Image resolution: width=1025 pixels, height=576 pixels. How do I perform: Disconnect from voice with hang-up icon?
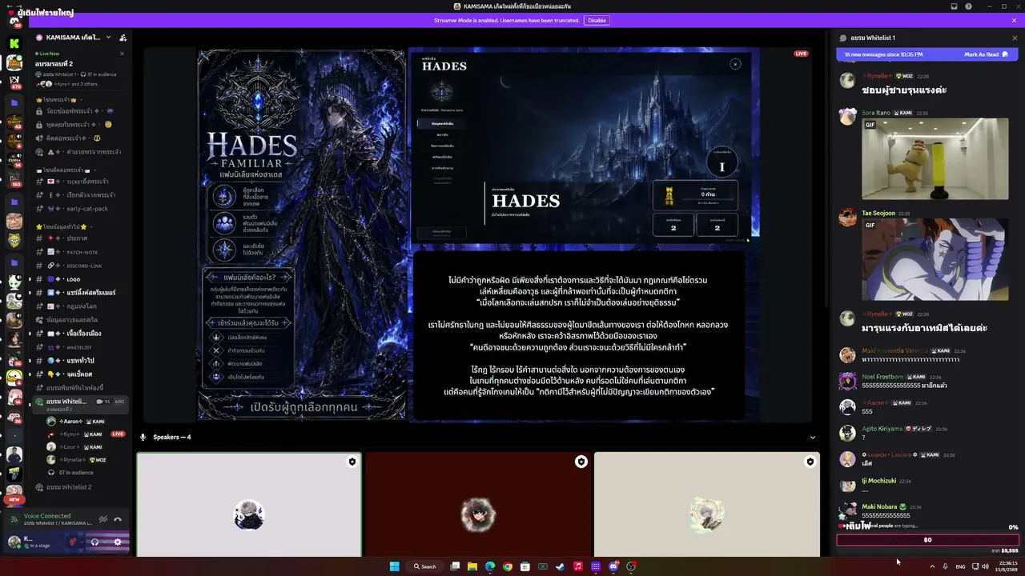118,519
